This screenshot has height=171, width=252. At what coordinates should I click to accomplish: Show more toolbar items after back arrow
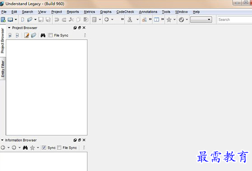(x=122, y=19)
